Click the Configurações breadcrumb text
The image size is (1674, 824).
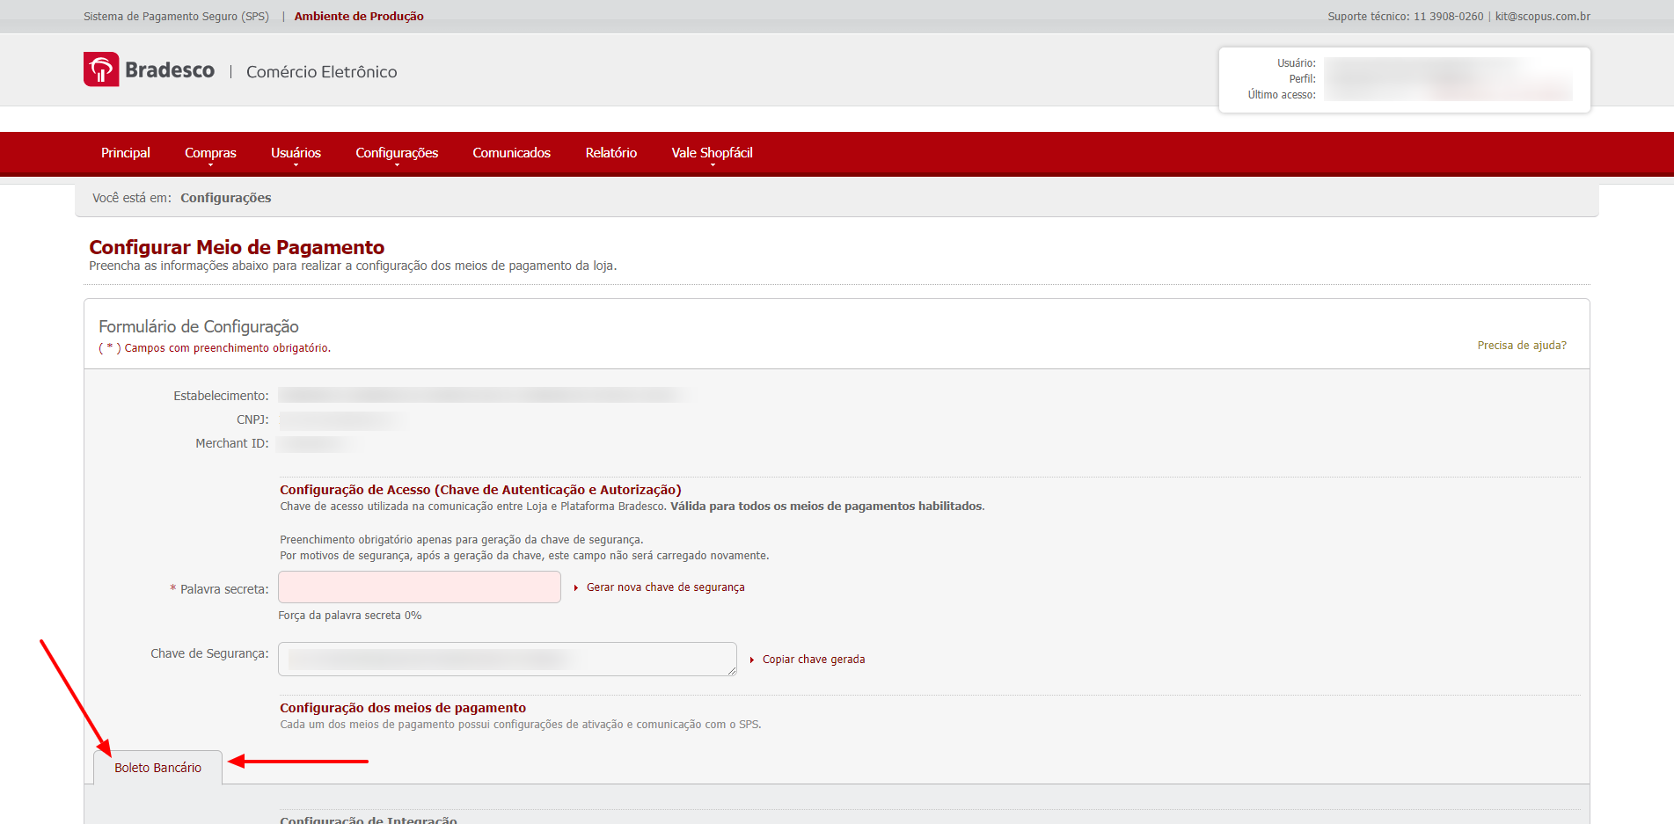tap(226, 198)
